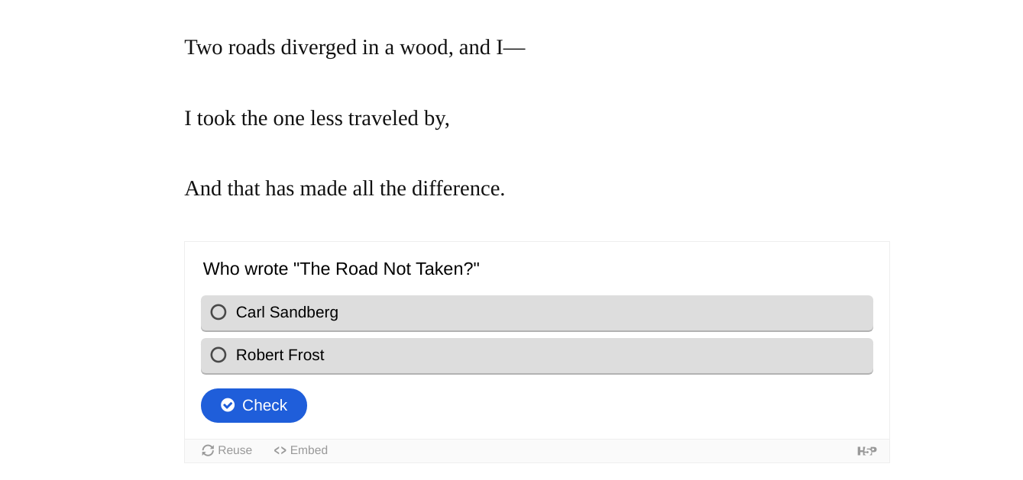
Task: Click the Reuse circular arrows icon
Action: (208, 450)
